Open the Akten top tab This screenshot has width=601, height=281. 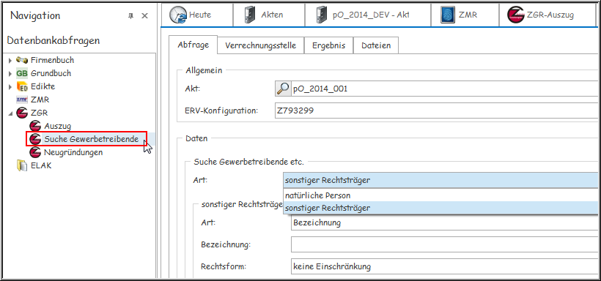[x=269, y=15]
